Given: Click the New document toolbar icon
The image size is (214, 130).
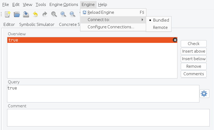Looking at the screenshot, I should 7,14.
